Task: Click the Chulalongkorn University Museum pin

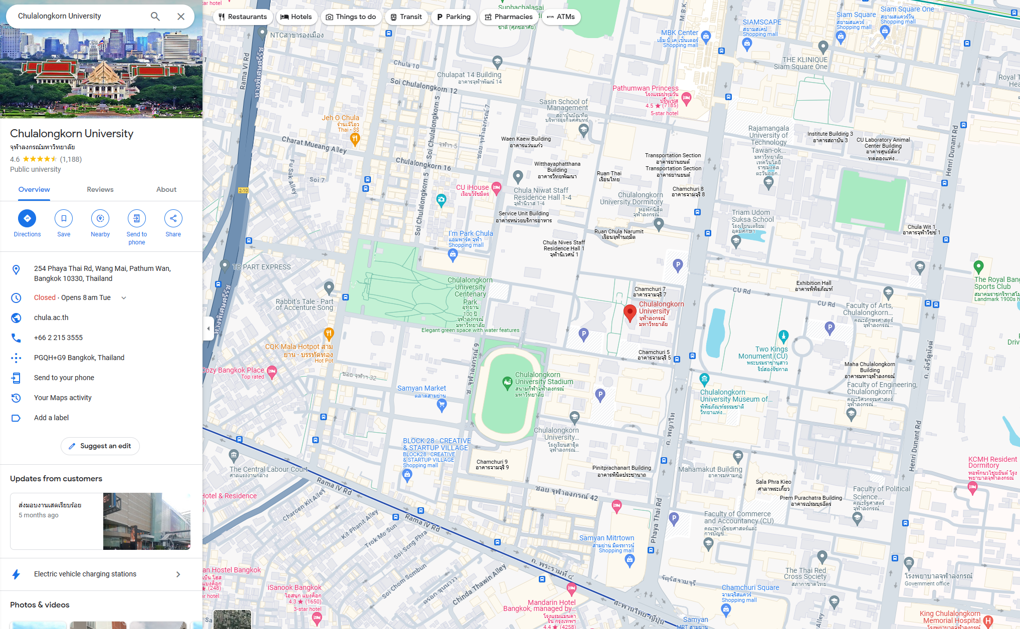Action: (x=705, y=379)
